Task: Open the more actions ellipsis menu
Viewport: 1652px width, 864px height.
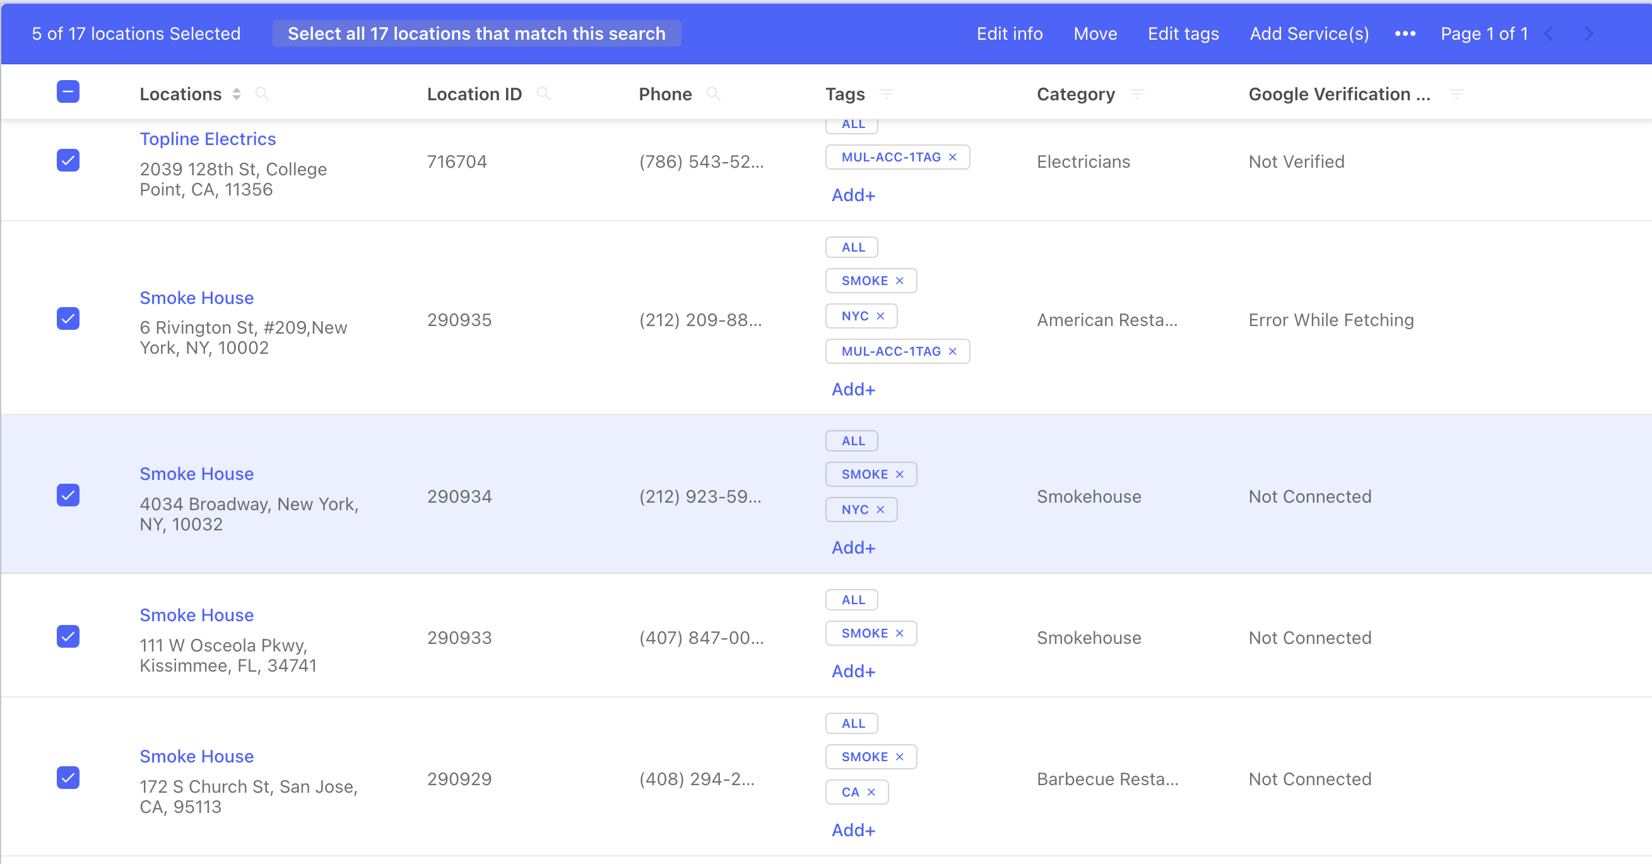Action: pos(1405,33)
